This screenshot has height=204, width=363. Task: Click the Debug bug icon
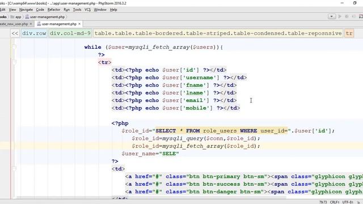pyautogui.click(x=347, y=16)
